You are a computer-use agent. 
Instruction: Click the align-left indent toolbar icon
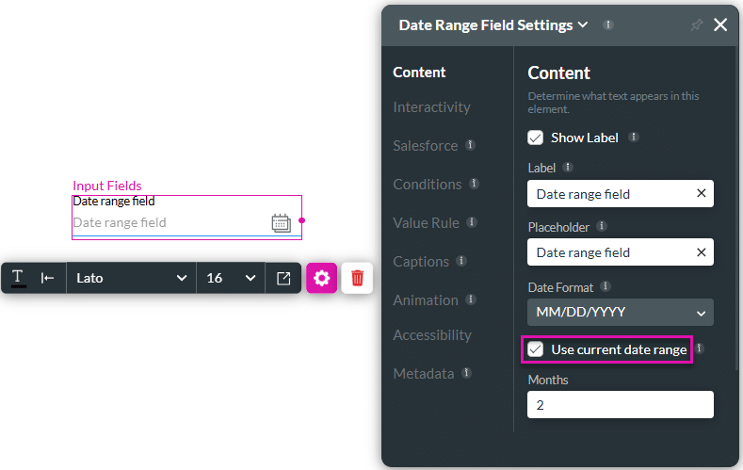47,278
